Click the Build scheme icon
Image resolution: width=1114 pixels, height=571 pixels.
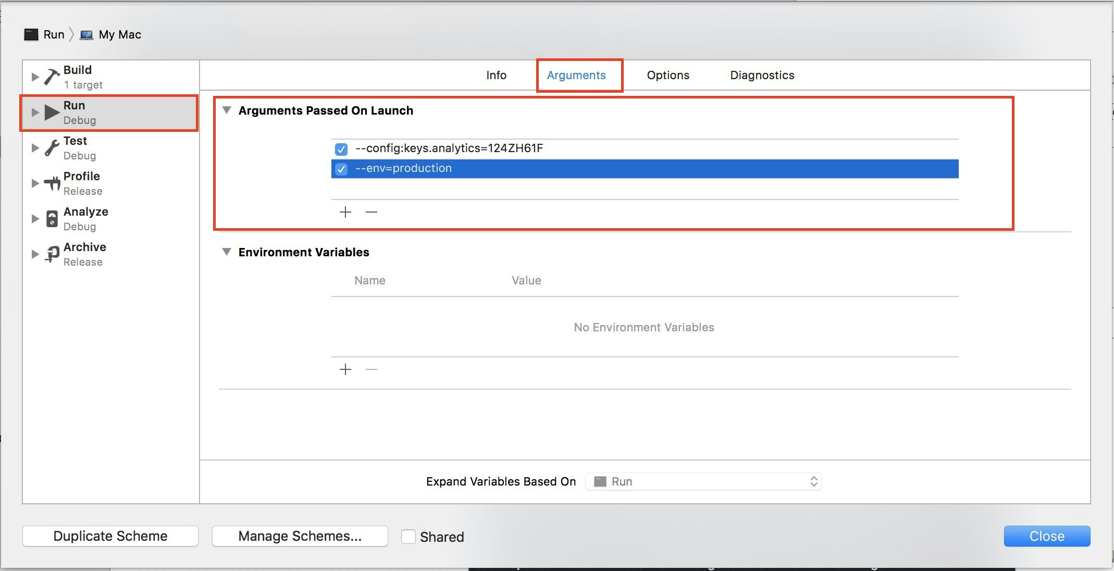(x=51, y=75)
